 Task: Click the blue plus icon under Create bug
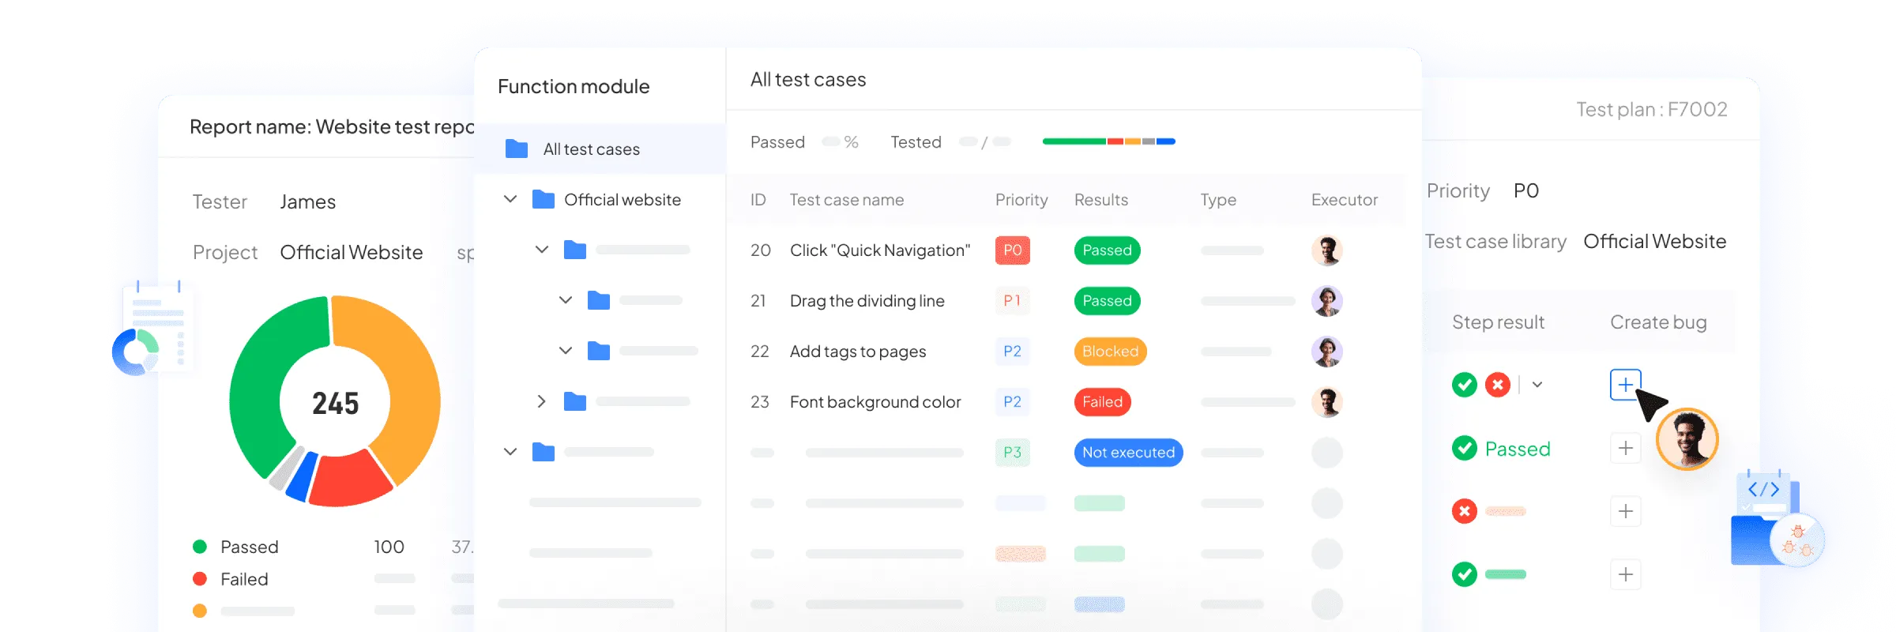click(1625, 385)
